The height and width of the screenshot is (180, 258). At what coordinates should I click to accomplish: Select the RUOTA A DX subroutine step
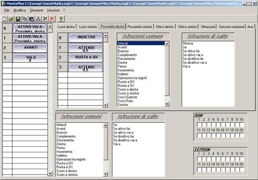click(x=85, y=57)
